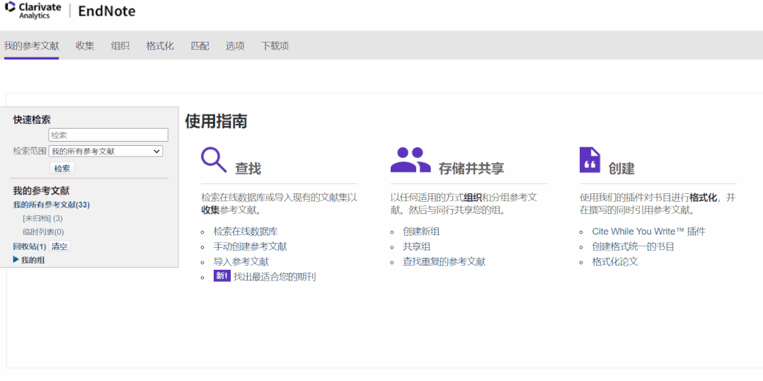
Task: Click the 手动创建参考文献 link
Action: (250, 246)
